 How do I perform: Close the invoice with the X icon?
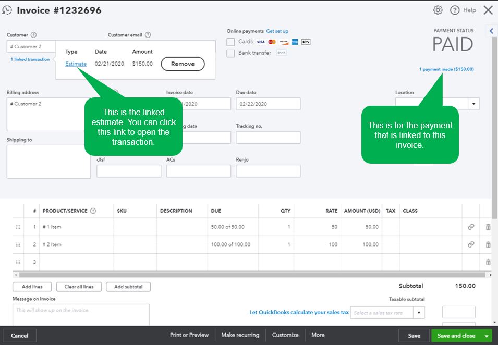[x=488, y=10]
